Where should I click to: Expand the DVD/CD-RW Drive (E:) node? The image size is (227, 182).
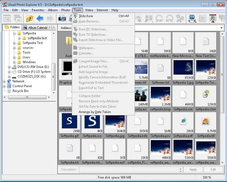pos(9,67)
